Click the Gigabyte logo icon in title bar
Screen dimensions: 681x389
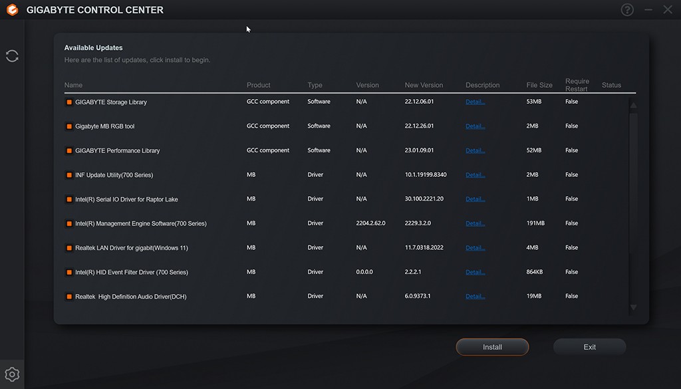click(12, 10)
